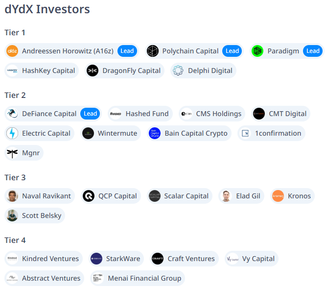
Task: Click the Lead badge next to DeFiance Capital
Action: click(x=90, y=114)
